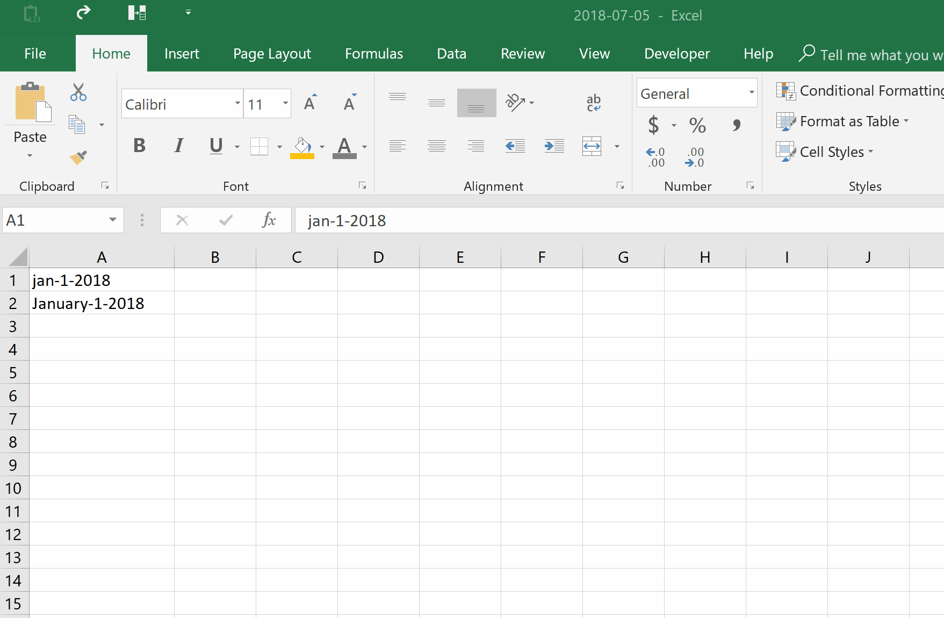
Task: Apply yellow fill color bucket
Action: pyautogui.click(x=302, y=147)
